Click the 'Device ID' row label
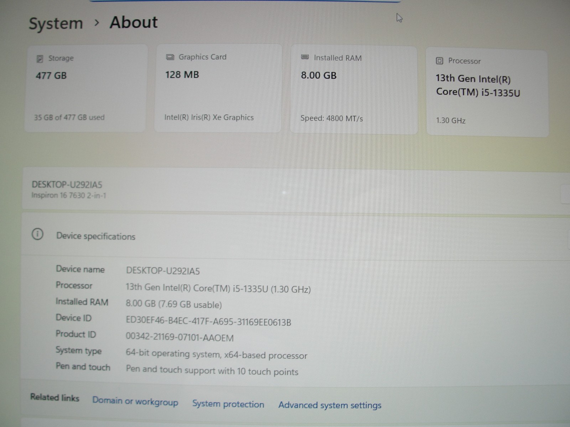This screenshot has height=427, width=570. pos(73,318)
